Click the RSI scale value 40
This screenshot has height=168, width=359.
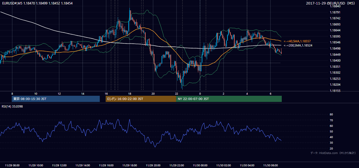tap(331, 137)
